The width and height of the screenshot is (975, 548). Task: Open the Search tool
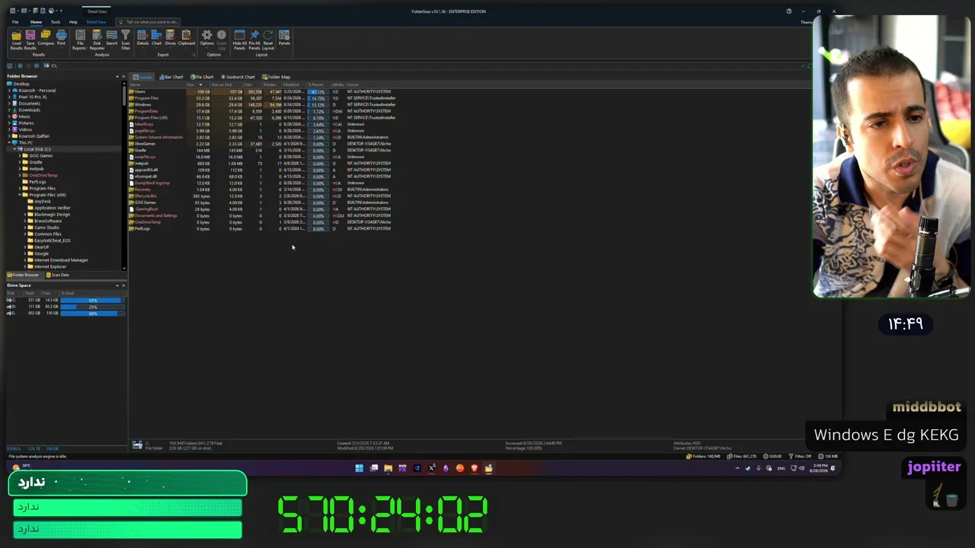[112, 38]
